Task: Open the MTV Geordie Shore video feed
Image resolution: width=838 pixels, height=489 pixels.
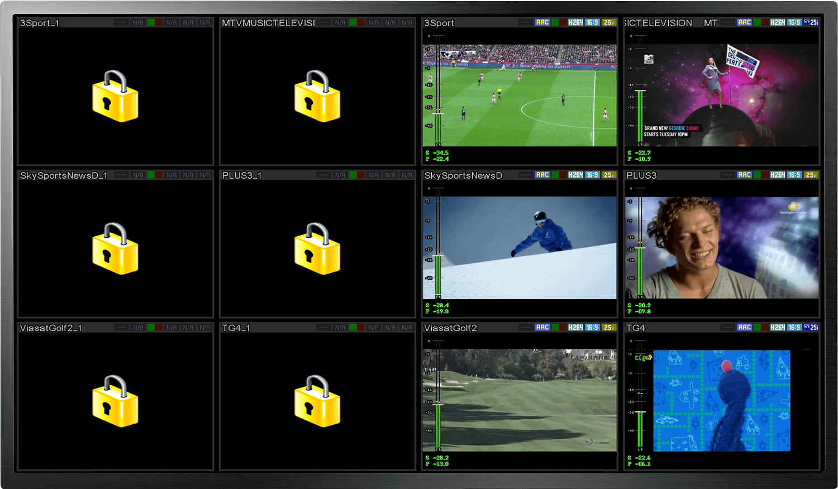Action: pos(722,95)
